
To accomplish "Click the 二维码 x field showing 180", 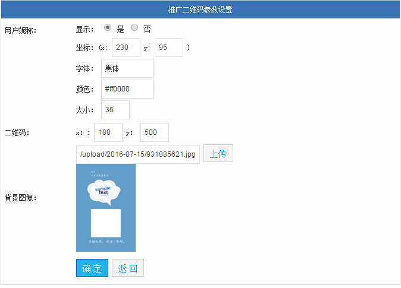I will tap(108, 132).
